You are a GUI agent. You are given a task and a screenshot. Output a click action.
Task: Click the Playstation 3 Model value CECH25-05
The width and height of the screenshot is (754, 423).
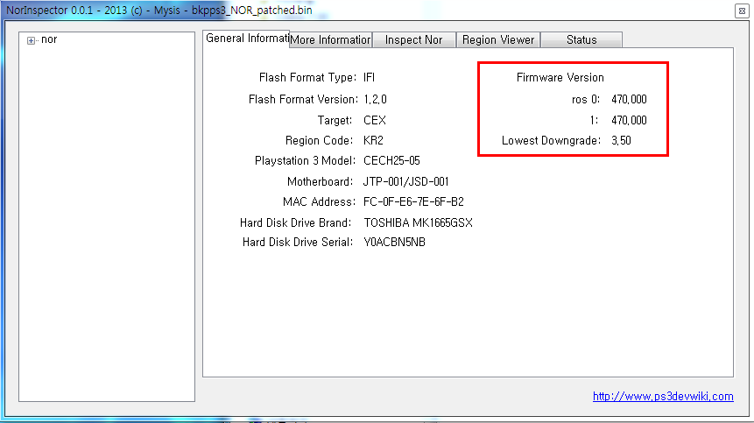pyautogui.click(x=391, y=161)
